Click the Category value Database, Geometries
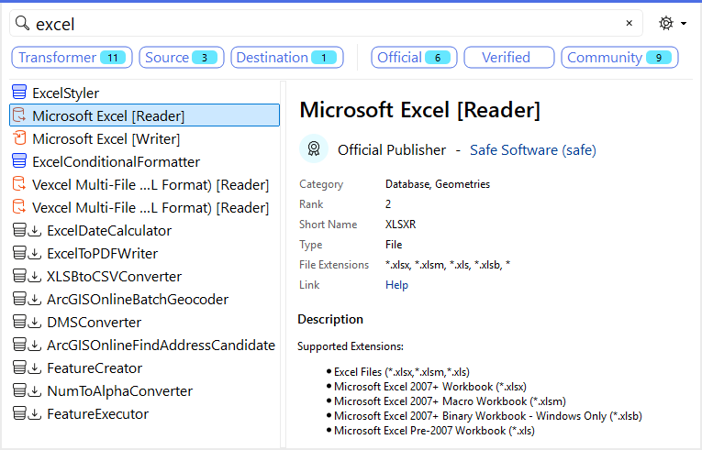The width and height of the screenshot is (702, 450). [x=438, y=184]
